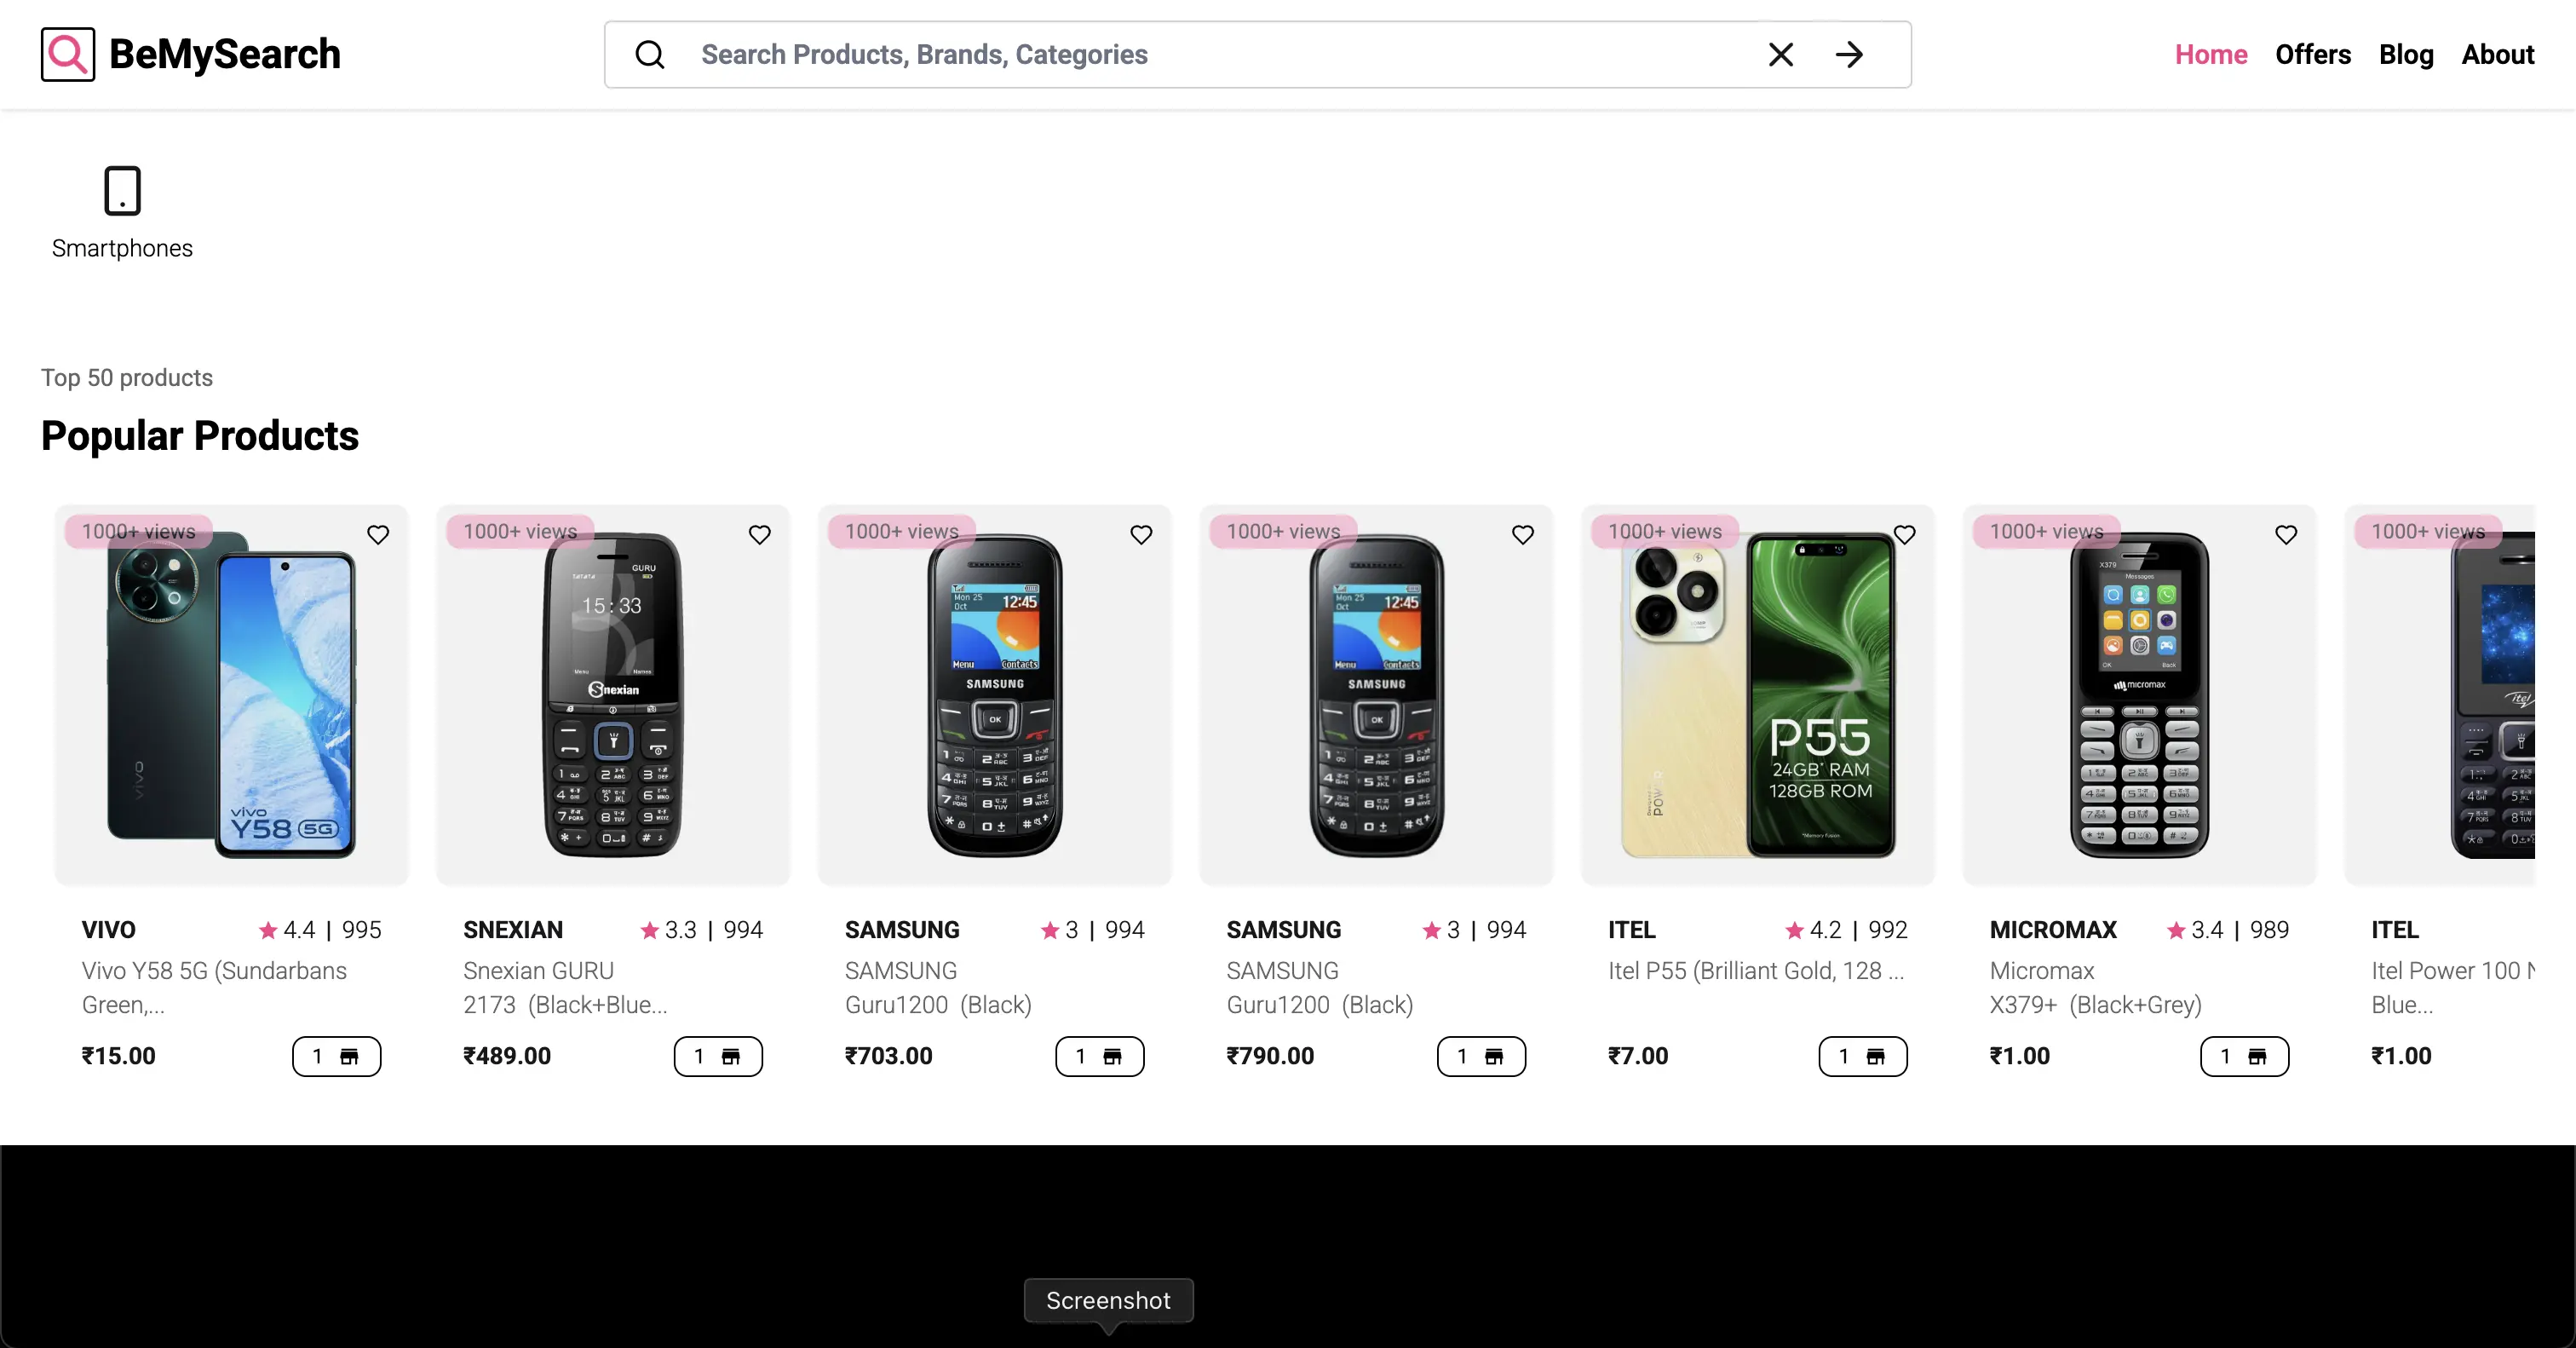2576x1348 pixels.
Task: Open the Itel P55 product image
Action: tap(1758, 695)
